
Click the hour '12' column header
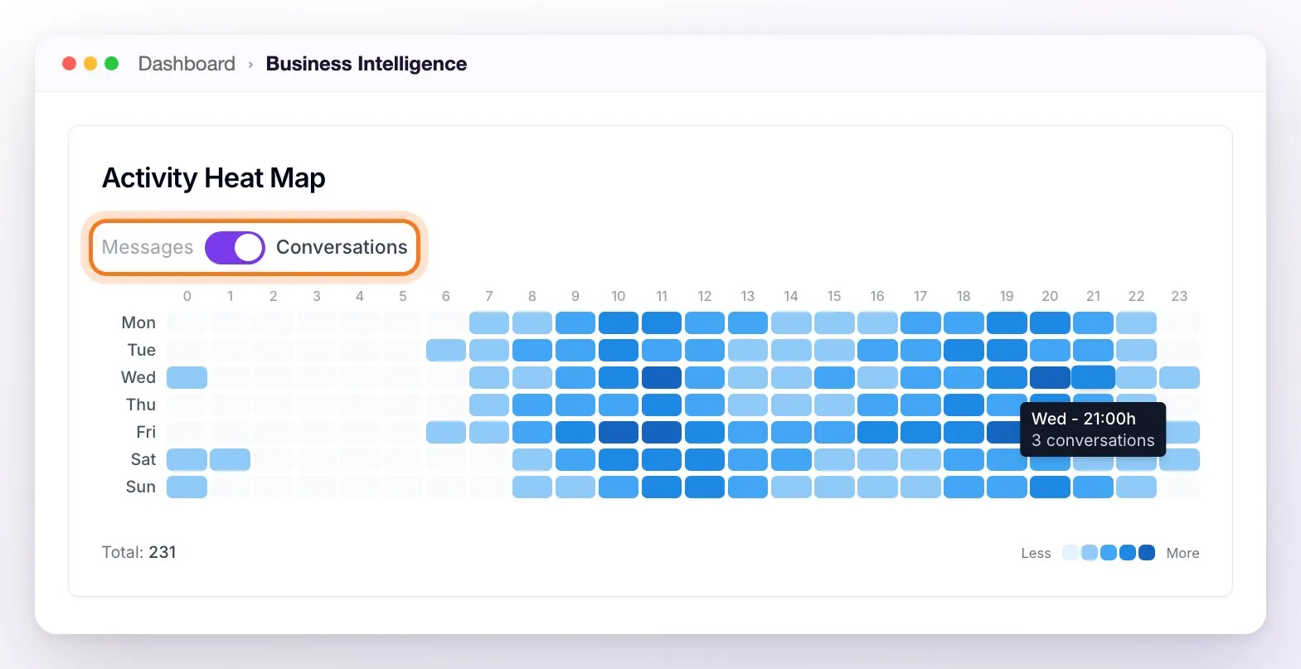pos(705,296)
